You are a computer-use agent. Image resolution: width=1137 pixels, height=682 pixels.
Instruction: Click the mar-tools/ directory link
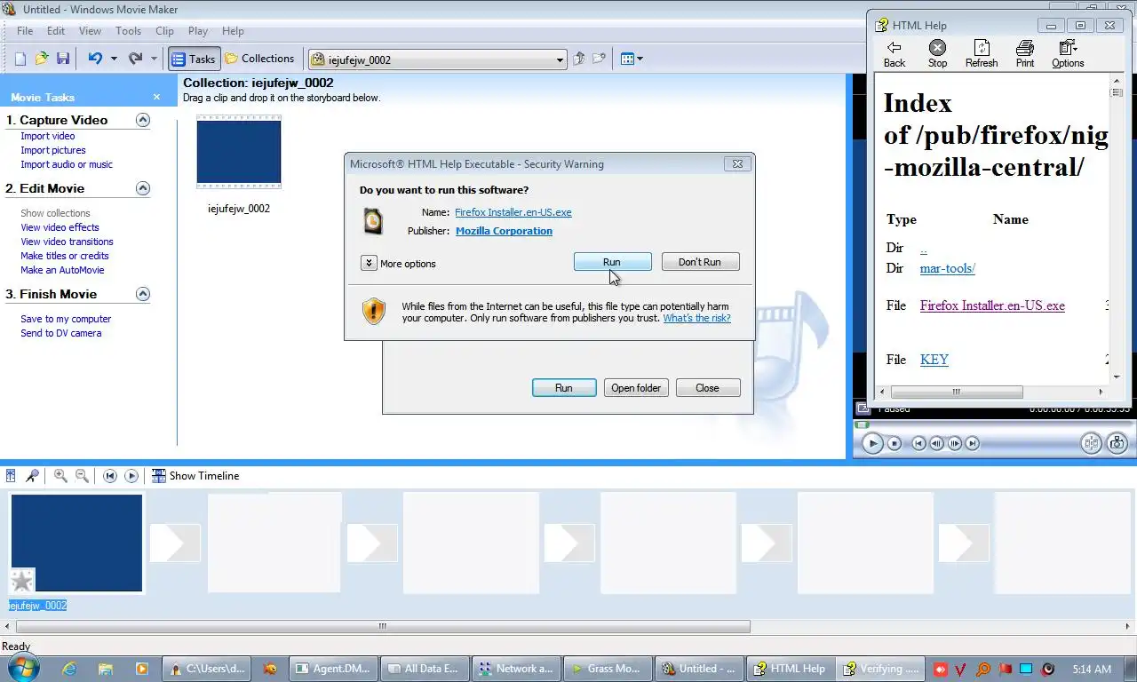[947, 268]
